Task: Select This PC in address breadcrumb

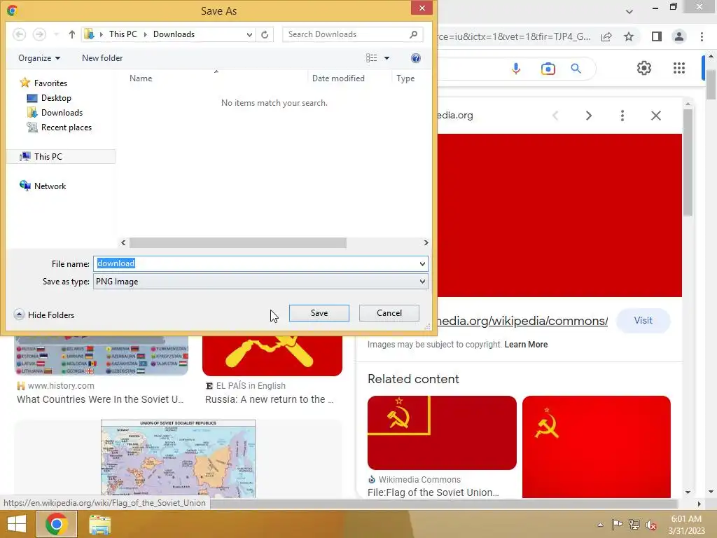Action: click(123, 34)
